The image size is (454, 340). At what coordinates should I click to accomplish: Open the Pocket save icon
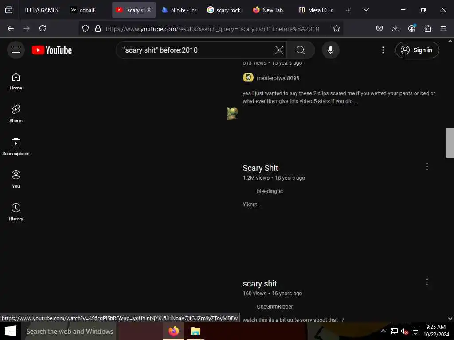tap(380, 28)
